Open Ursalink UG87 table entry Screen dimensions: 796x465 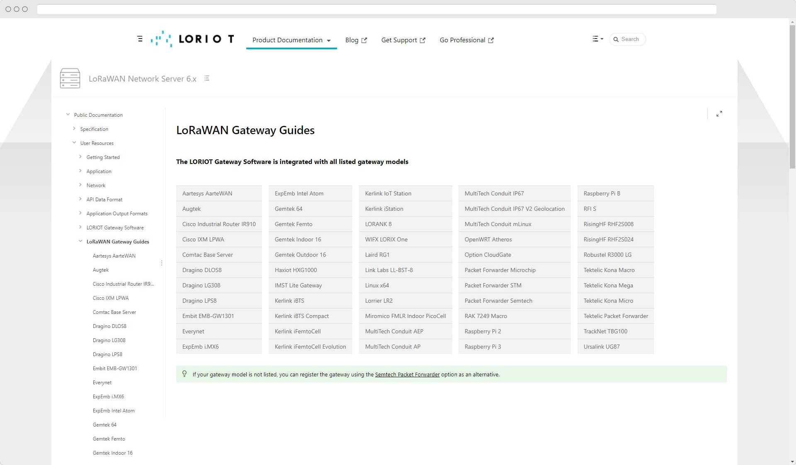coord(616,347)
